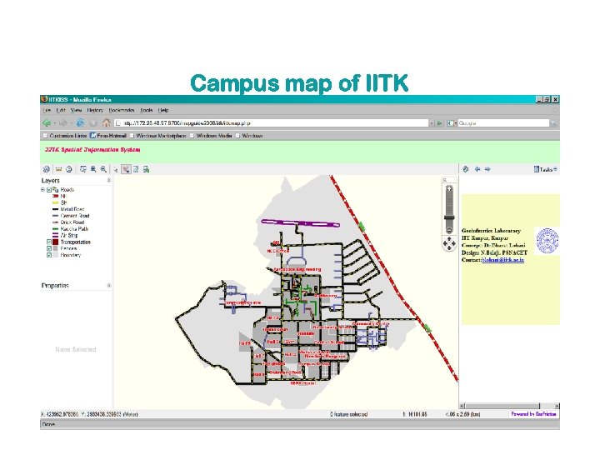600x450 pixels.
Task: Open the Tools menu
Action: point(146,110)
